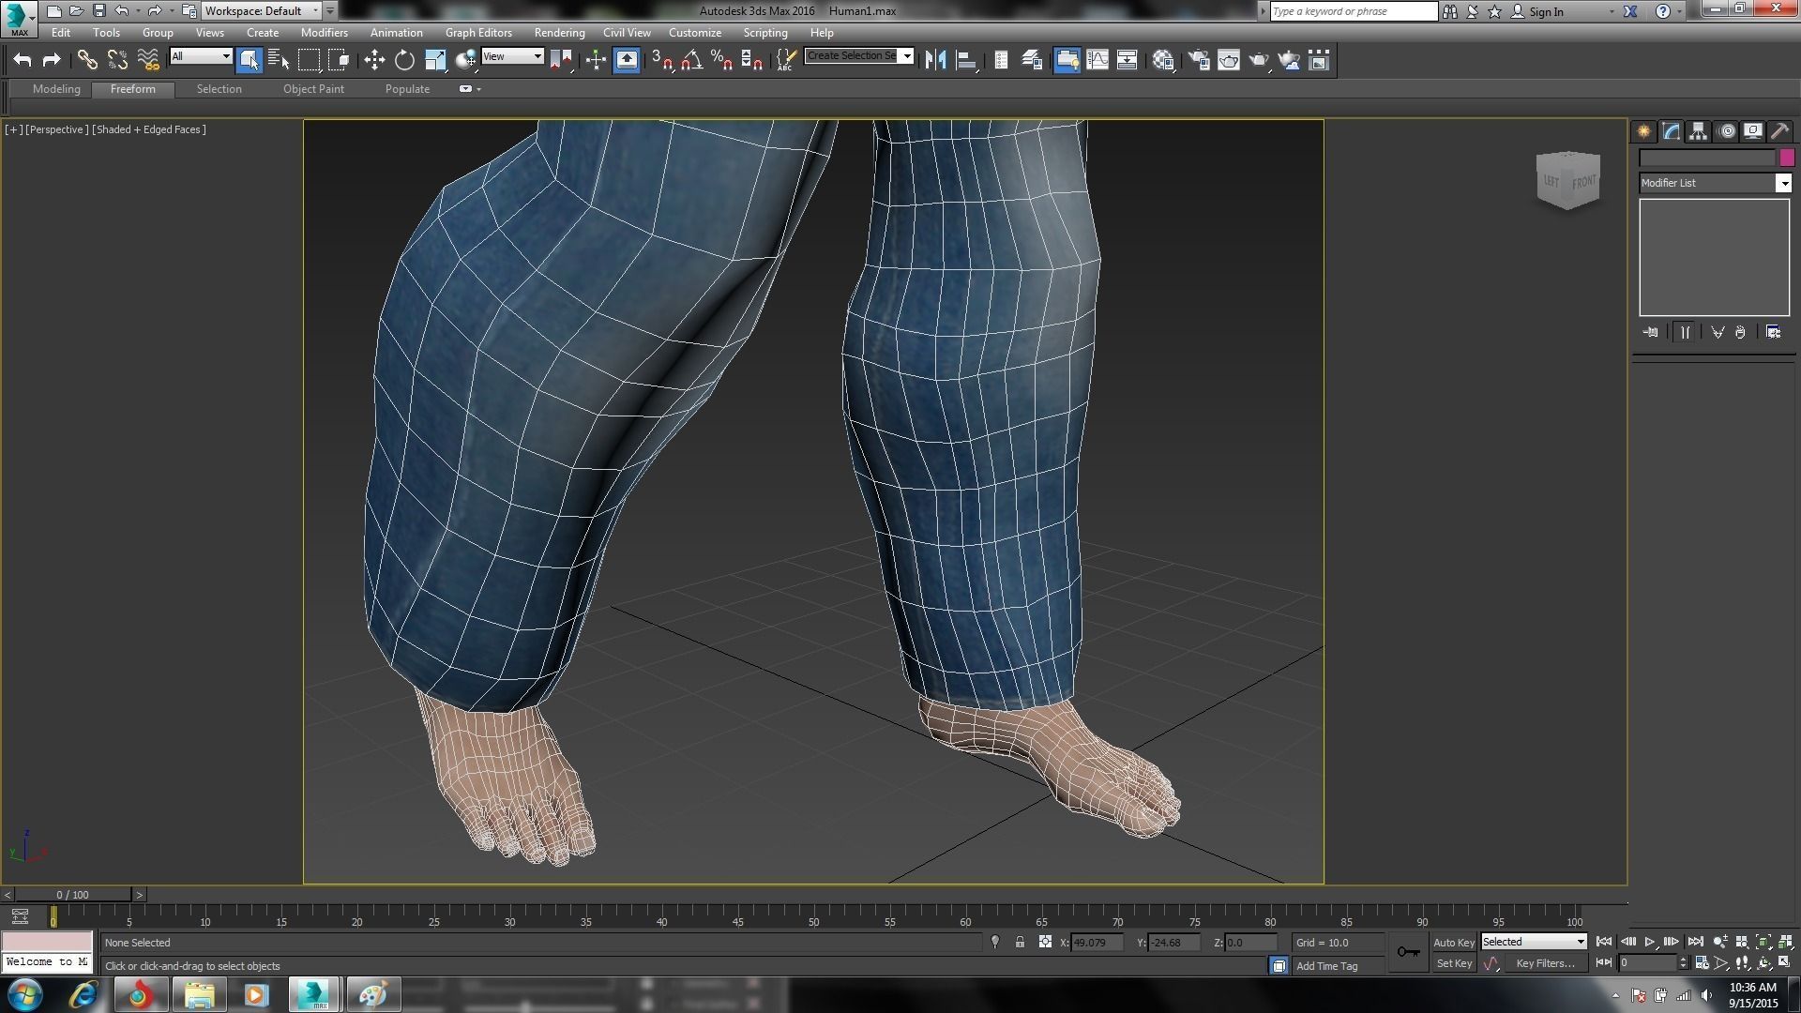Activate the Select and Uniform Scale tool
1801x1013 pixels.
[435, 60]
